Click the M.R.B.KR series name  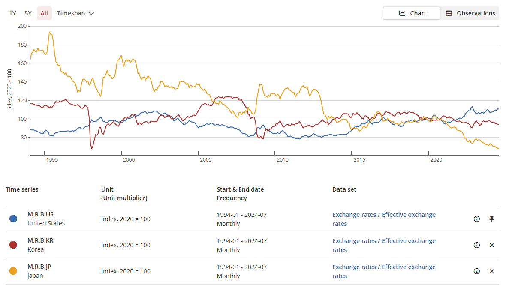pyautogui.click(x=40, y=241)
